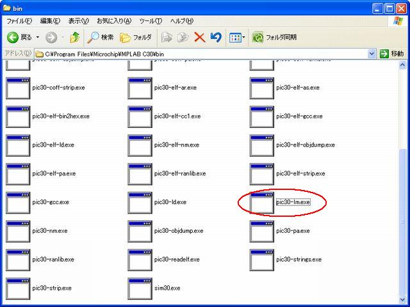The height and width of the screenshot is (307, 410).
Task: Select file name pic30-ld.exe
Action: click(x=170, y=202)
